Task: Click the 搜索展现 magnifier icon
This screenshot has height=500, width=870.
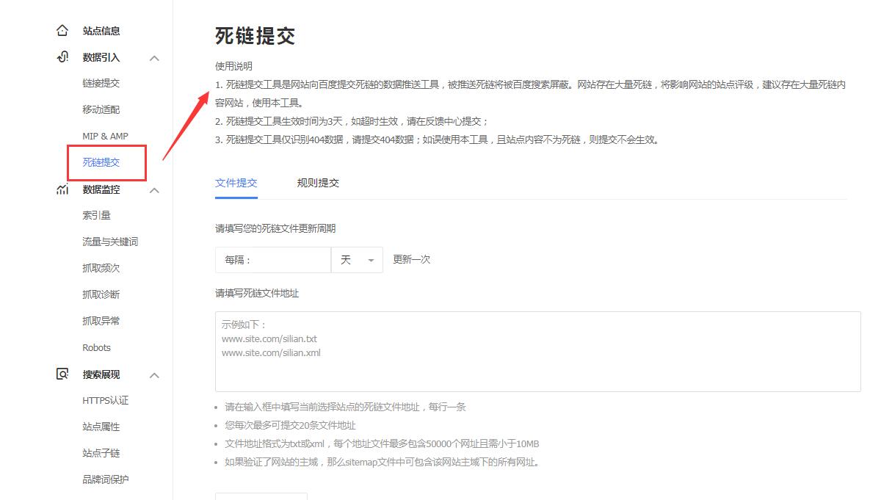Action: click(62, 374)
